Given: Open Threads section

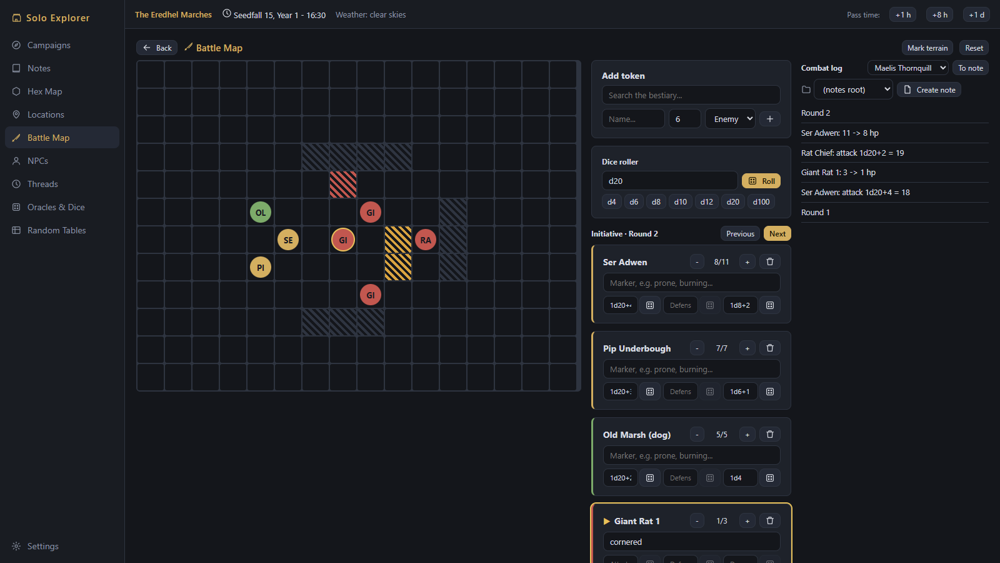Looking at the screenshot, I should 62,184.
